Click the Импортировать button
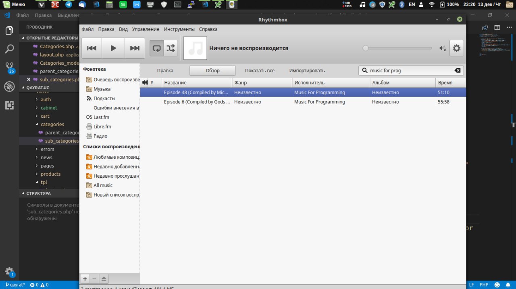The width and height of the screenshot is (516, 289). (x=307, y=70)
